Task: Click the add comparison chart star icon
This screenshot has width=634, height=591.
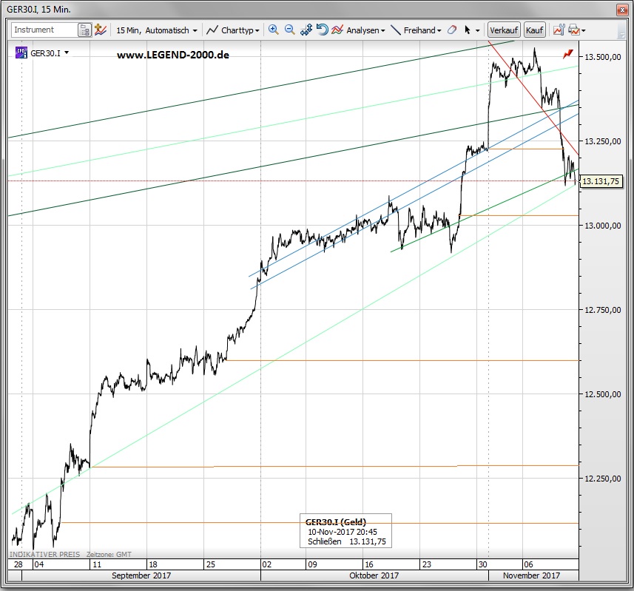Action: (x=101, y=30)
